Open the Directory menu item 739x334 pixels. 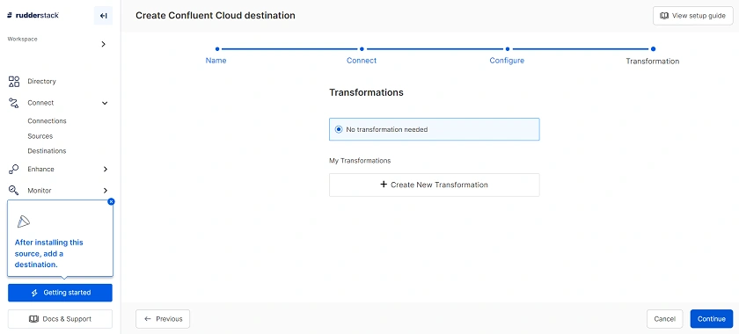coord(41,82)
